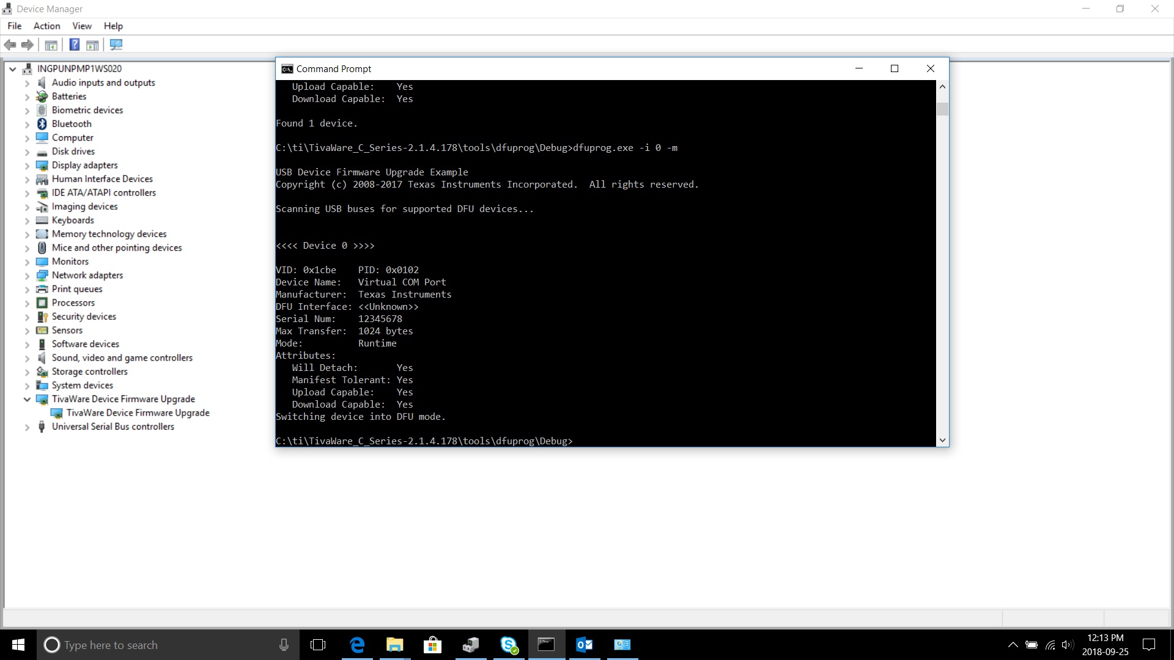Click the Mice and other pointing devices icon
This screenshot has width=1174, height=660.
pyautogui.click(x=42, y=248)
